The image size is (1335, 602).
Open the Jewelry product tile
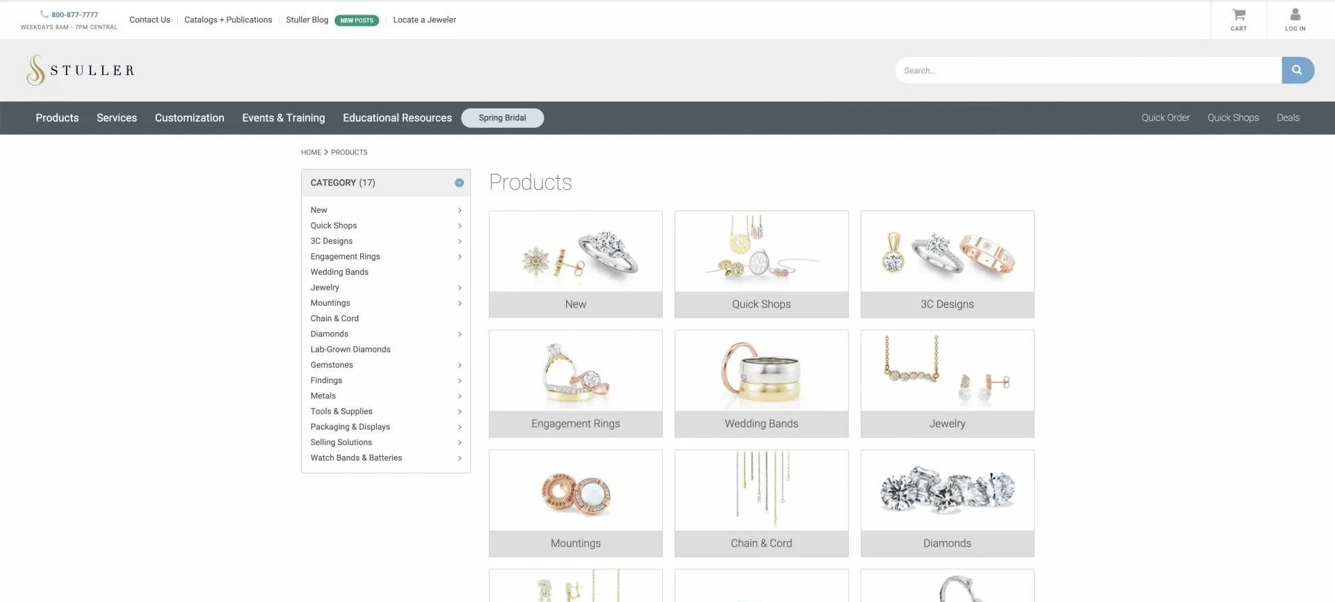pos(947,384)
